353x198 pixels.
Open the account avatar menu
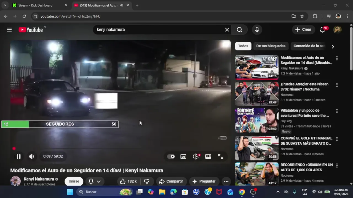[338, 30]
